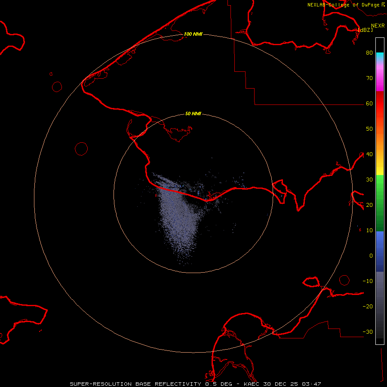
Task: Click the Super-Resolution Base Reflectivity caption
Action: pyautogui.click(x=135, y=384)
